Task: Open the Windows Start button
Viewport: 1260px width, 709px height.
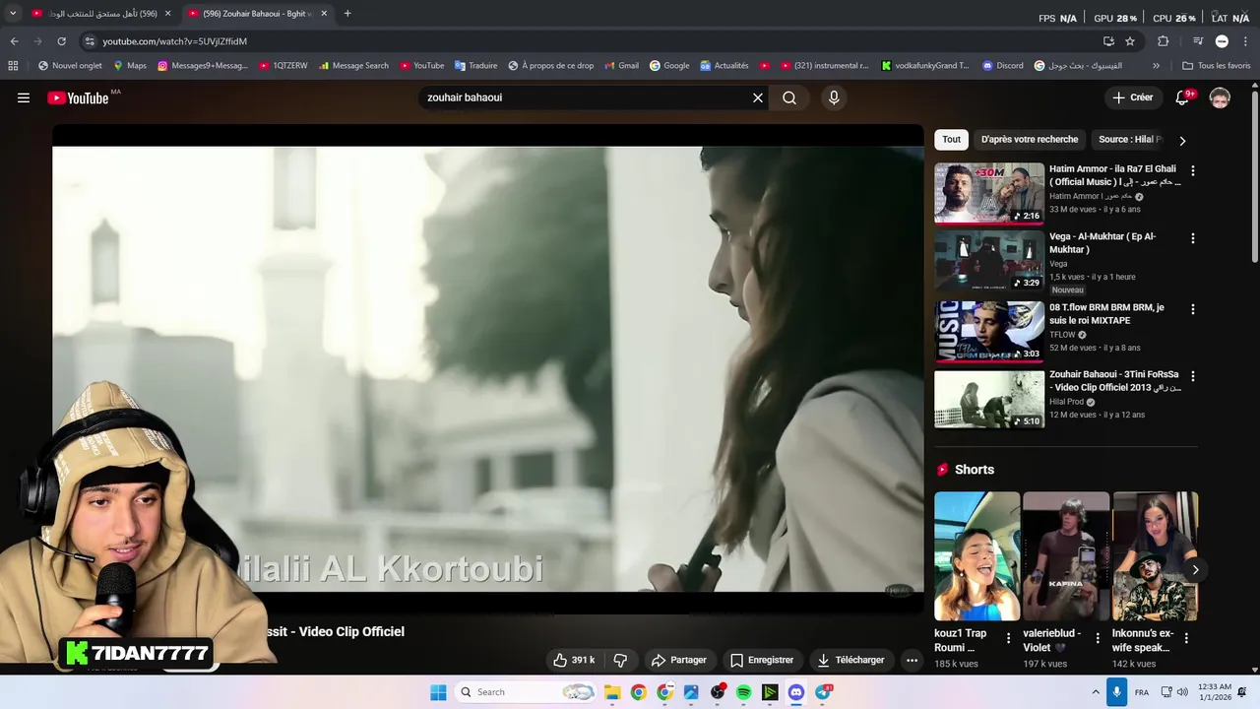Action: (x=438, y=692)
